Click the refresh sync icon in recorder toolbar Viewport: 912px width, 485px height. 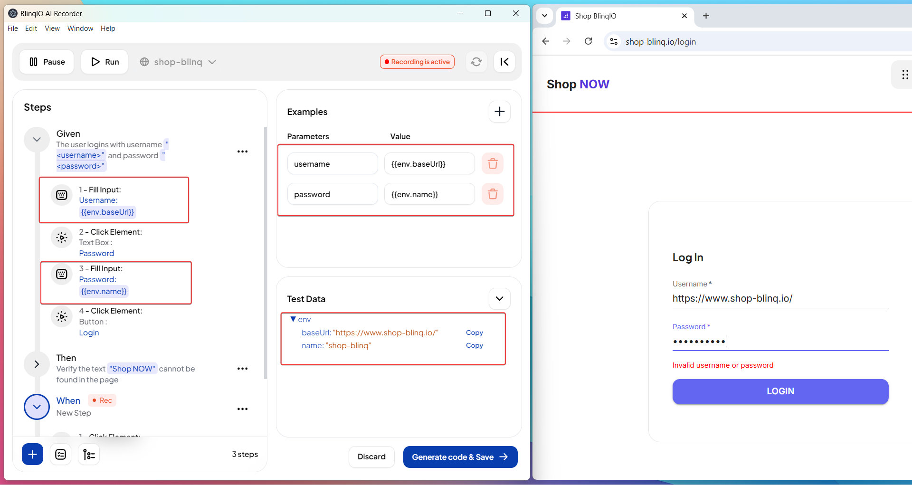click(x=476, y=62)
